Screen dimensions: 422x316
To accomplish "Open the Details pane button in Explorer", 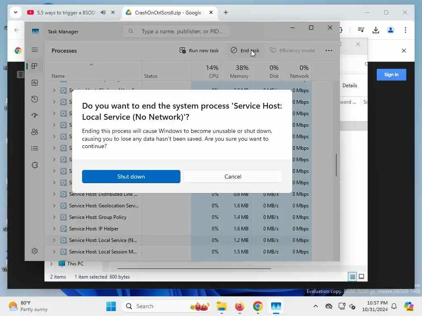I will (349, 86).
